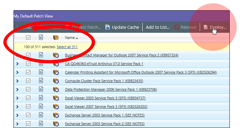The width and height of the screenshot is (240, 128).
Task: Open Excel Viewer 2007 KB2526302 link
Action: [x=106, y=107]
